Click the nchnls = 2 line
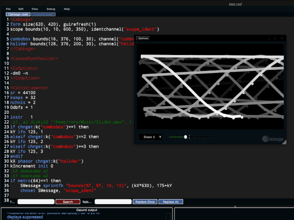The image size is (294, 220). coord(23,103)
